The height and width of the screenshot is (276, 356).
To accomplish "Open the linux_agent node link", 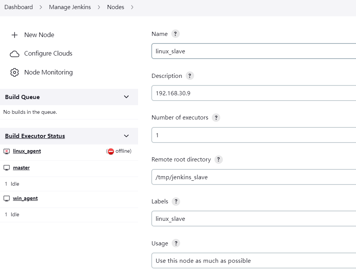I will [x=27, y=151].
